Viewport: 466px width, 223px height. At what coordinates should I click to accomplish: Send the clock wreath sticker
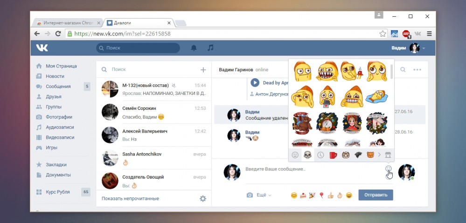tap(327, 123)
